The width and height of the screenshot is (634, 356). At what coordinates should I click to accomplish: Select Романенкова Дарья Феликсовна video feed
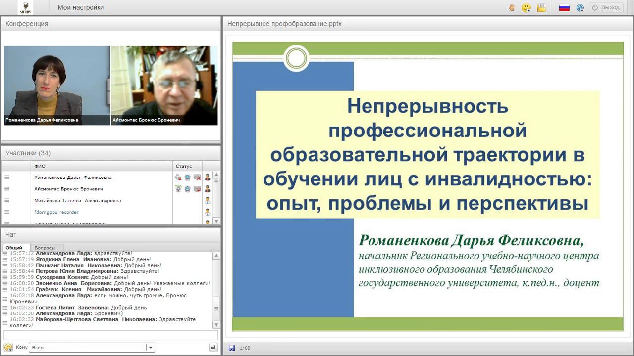click(57, 86)
